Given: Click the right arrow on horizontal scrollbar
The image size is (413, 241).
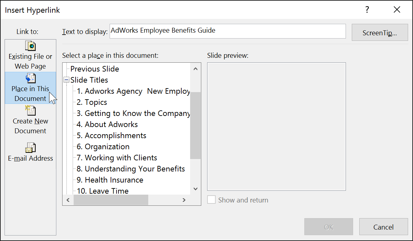Looking at the screenshot, I should coord(184,200).
